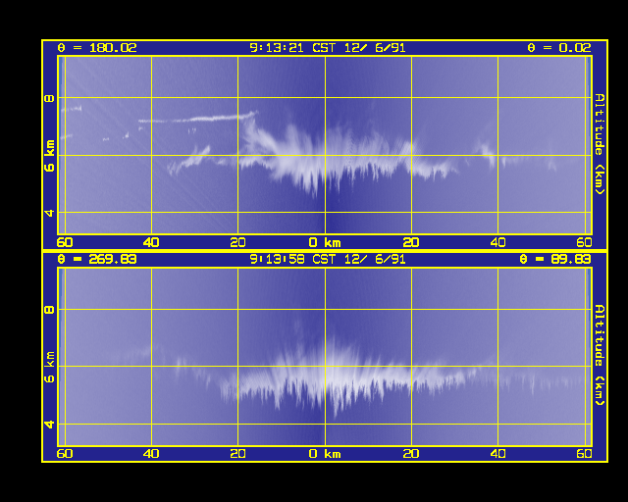Click the 9:13:58 CST 12/ 6/91 timestamp
Screen dimensions: 628x502
point(327,259)
